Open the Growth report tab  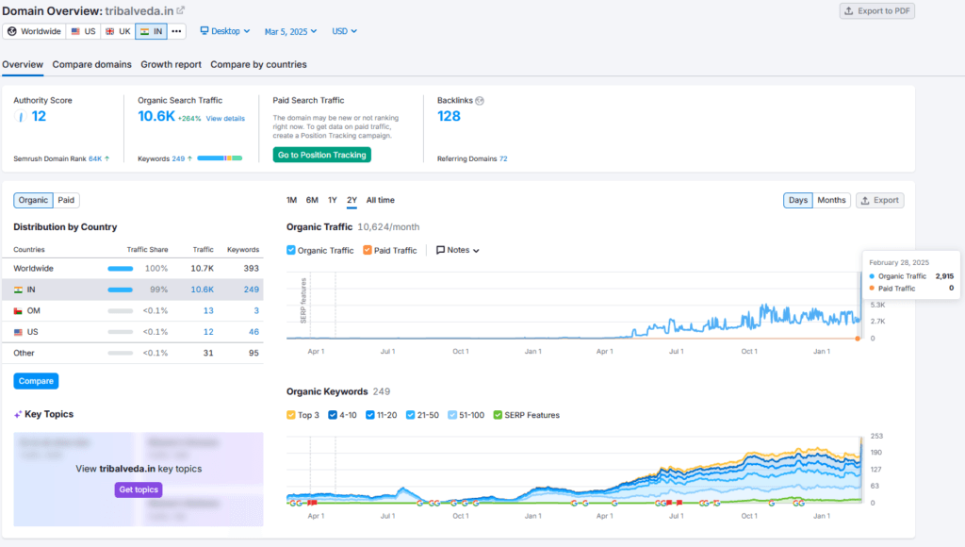171,64
